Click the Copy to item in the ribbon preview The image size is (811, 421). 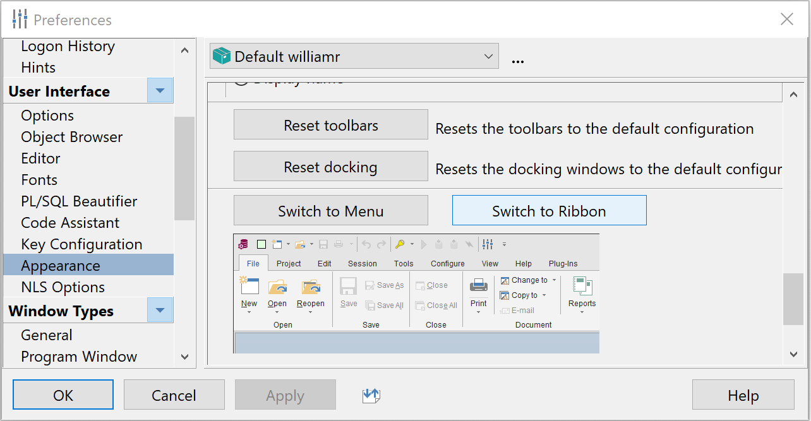[523, 295]
